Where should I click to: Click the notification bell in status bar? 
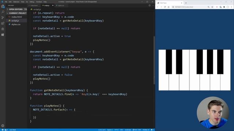point(152,130)
